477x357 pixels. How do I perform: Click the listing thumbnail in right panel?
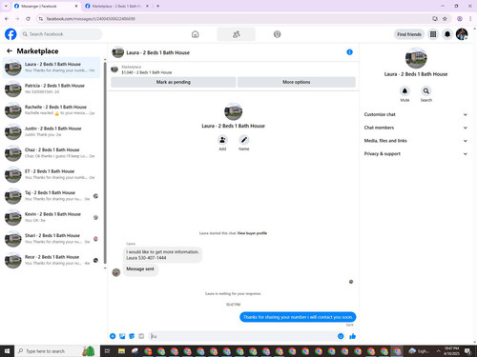[x=416, y=58]
